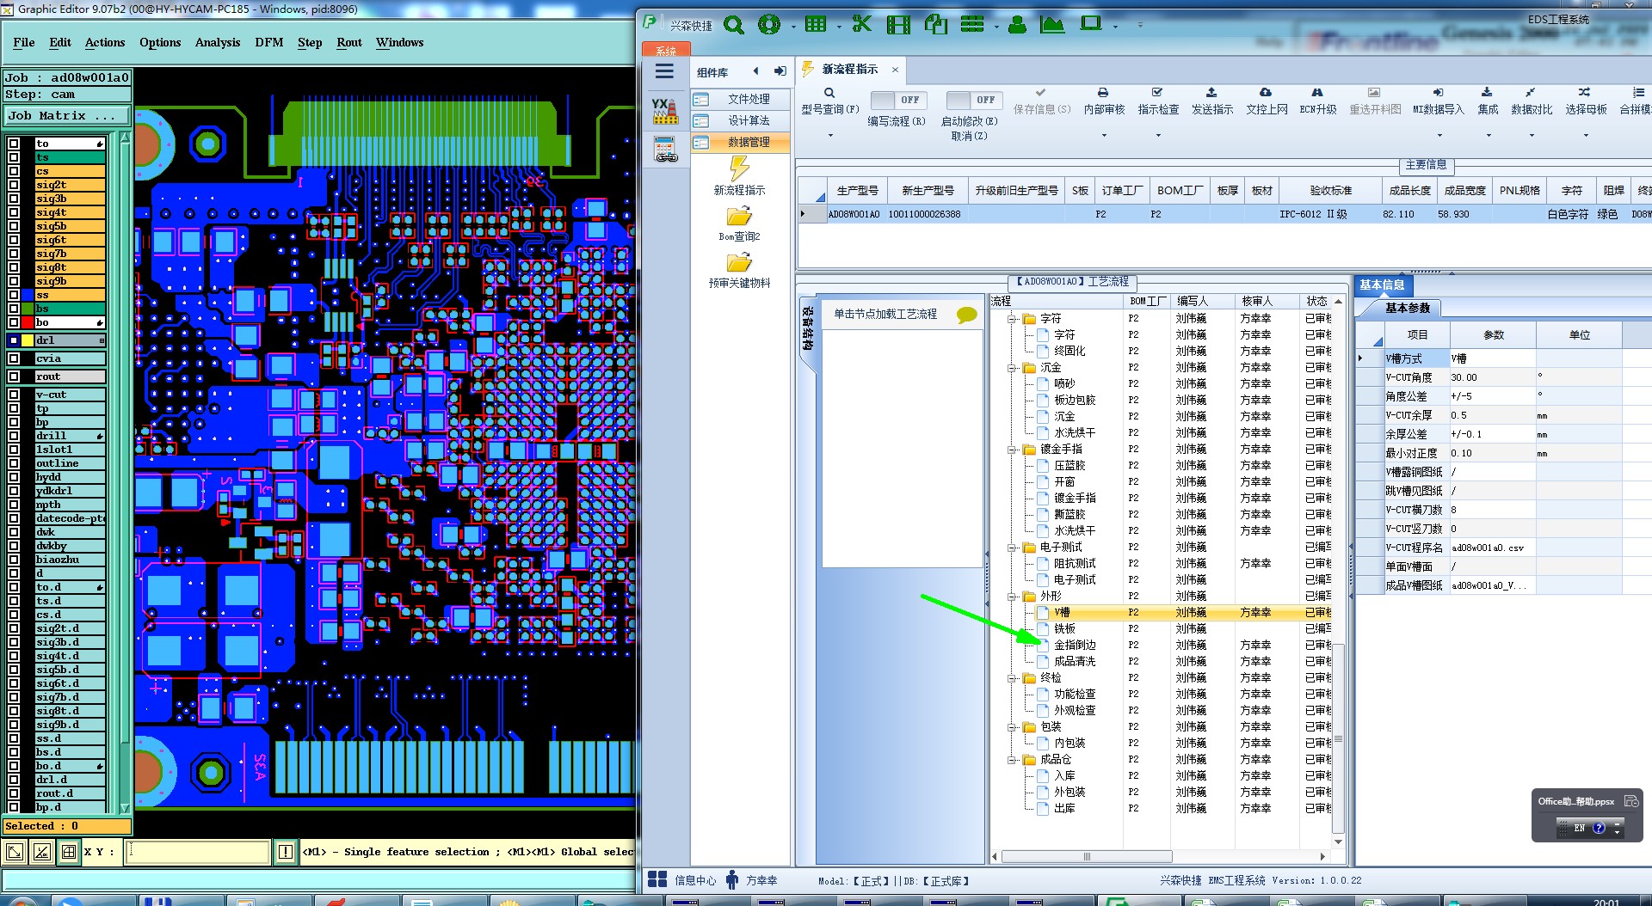Open the Analysis menu
The width and height of the screenshot is (1652, 906).
coord(217,42)
